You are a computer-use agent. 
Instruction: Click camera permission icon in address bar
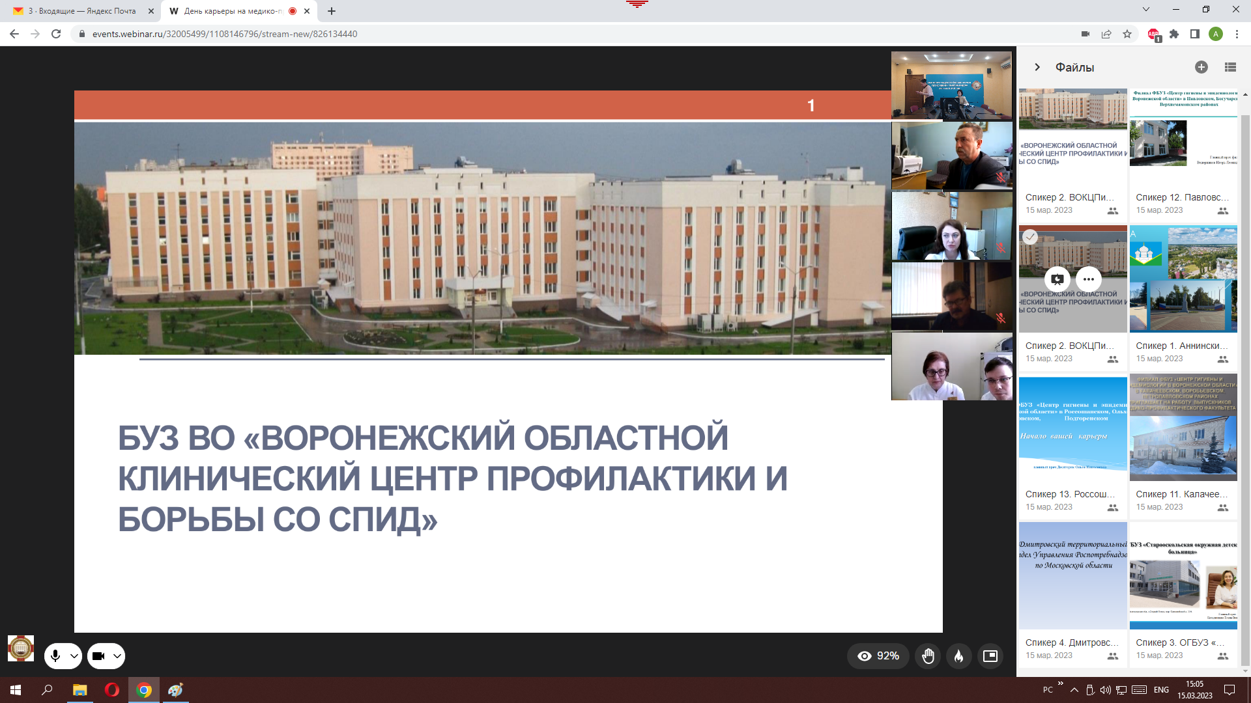pyautogui.click(x=1086, y=34)
